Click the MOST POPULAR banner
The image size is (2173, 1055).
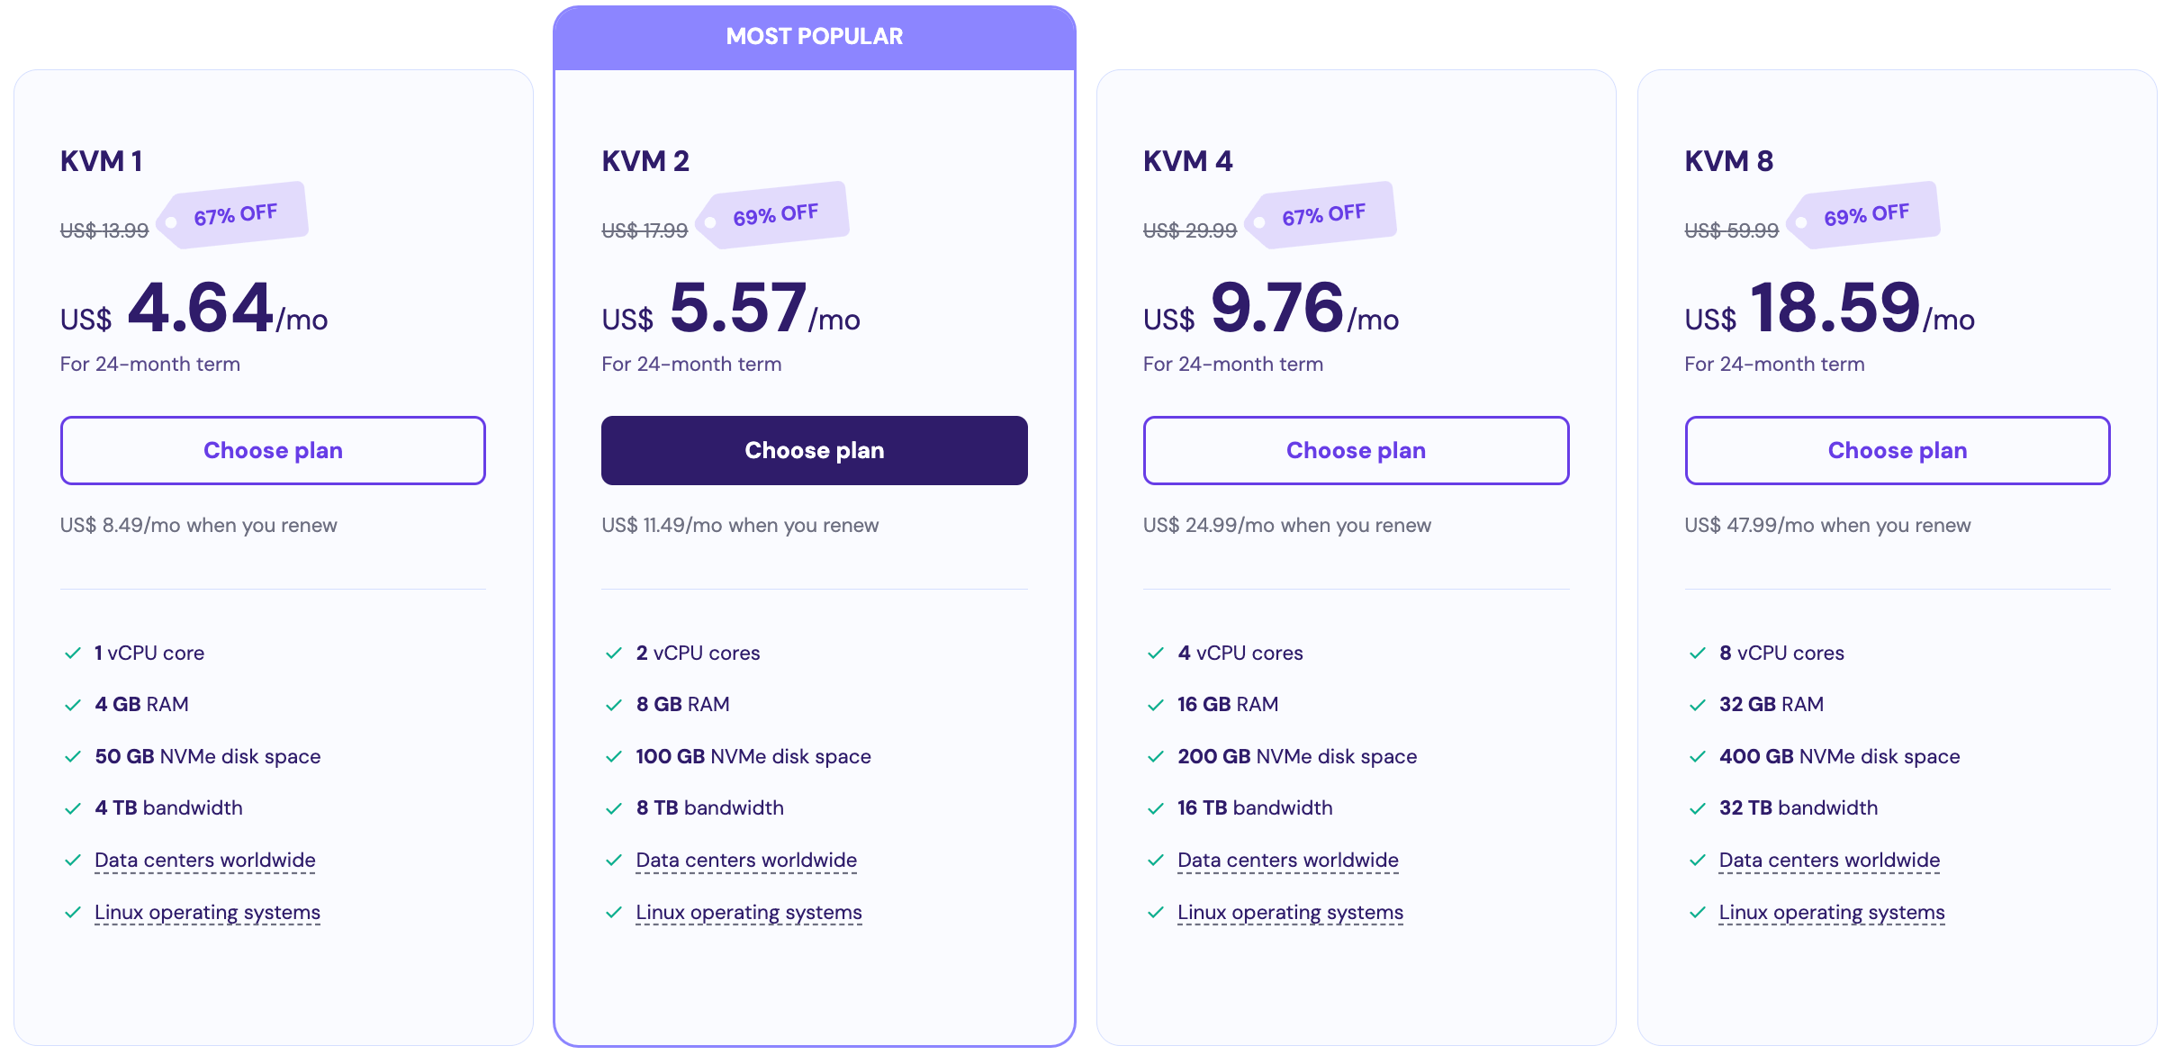(814, 36)
